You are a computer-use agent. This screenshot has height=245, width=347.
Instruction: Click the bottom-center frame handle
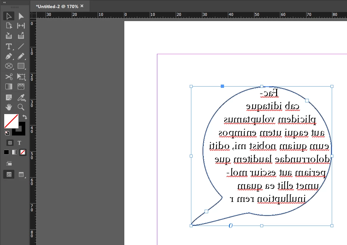click(x=262, y=226)
